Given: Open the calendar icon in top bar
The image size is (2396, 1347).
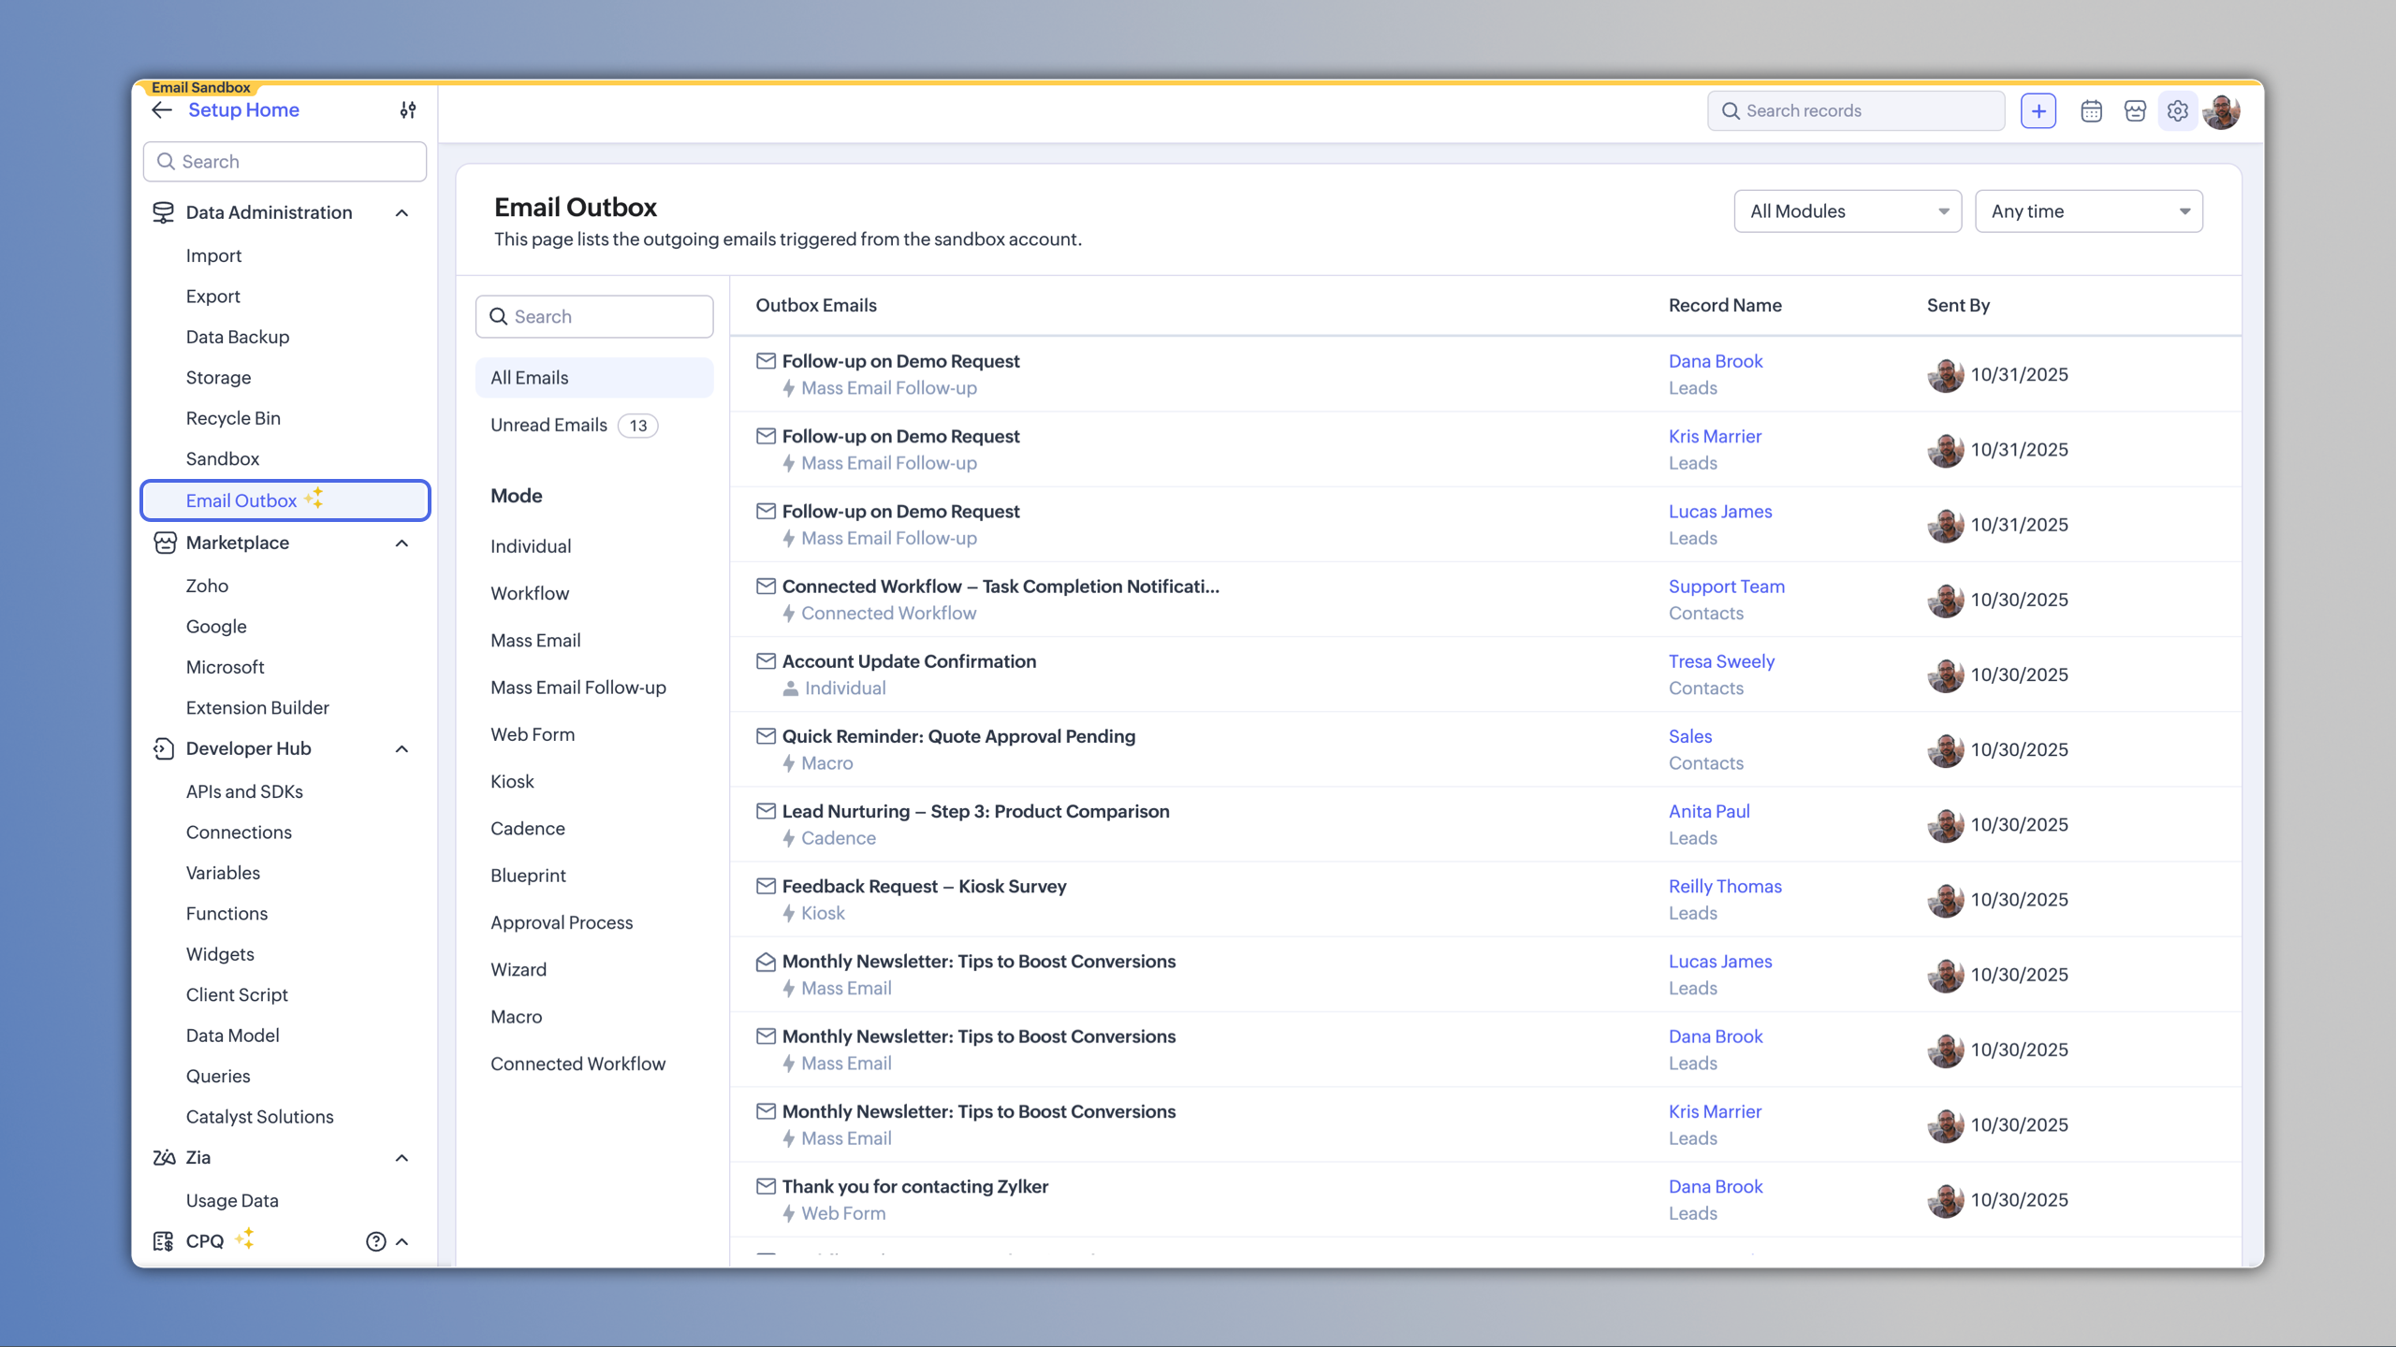Looking at the screenshot, I should pyautogui.click(x=2091, y=111).
